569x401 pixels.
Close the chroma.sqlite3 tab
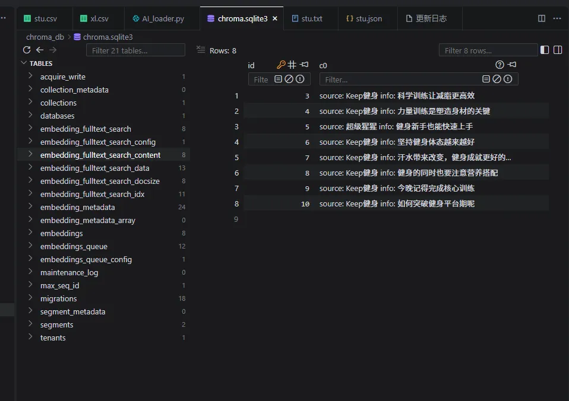(x=275, y=18)
